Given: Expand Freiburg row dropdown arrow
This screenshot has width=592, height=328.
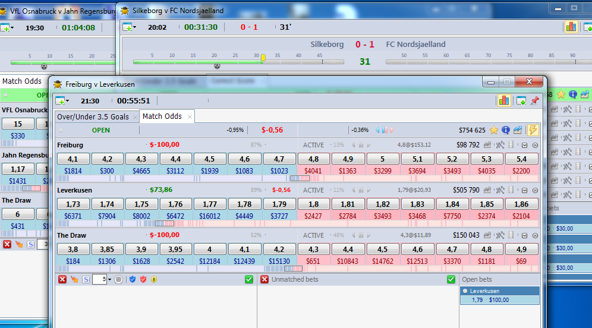Looking at the screenshot, I should [524, 145].
